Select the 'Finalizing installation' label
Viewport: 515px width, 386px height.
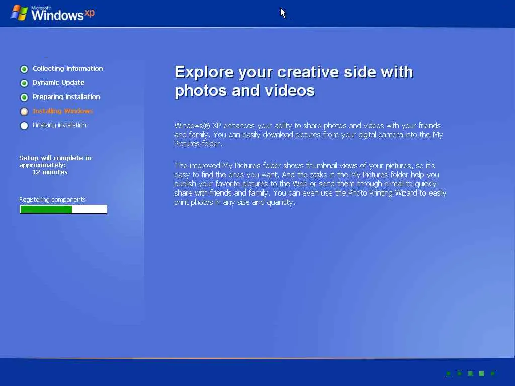(59, 125)
